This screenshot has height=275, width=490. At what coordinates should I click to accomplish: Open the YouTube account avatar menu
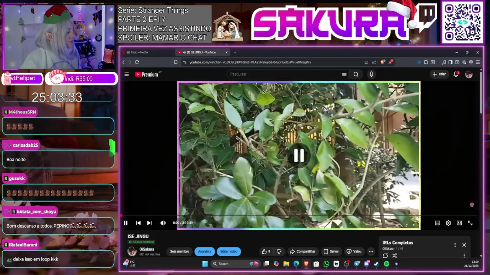[469, 74]
